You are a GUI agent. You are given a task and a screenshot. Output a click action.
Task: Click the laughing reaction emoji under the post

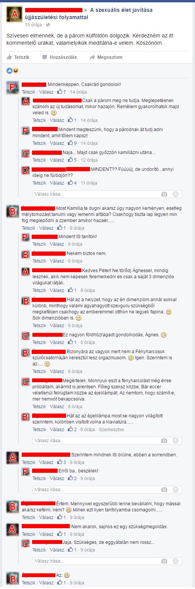[x=15, y=70]
